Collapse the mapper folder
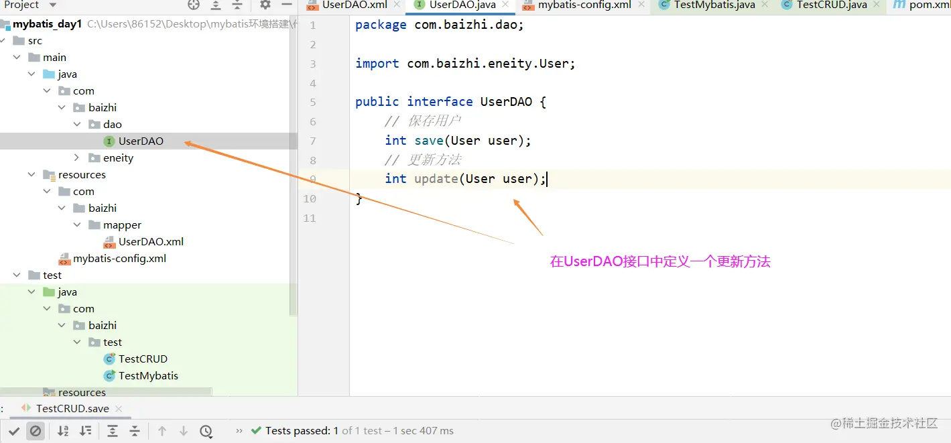Image resolution: width=951 pixels, height=443 pixels. click(78, 225)
